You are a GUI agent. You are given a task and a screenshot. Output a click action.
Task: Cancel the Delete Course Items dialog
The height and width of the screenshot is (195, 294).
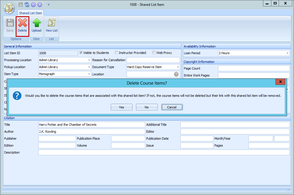pos(172,107)
